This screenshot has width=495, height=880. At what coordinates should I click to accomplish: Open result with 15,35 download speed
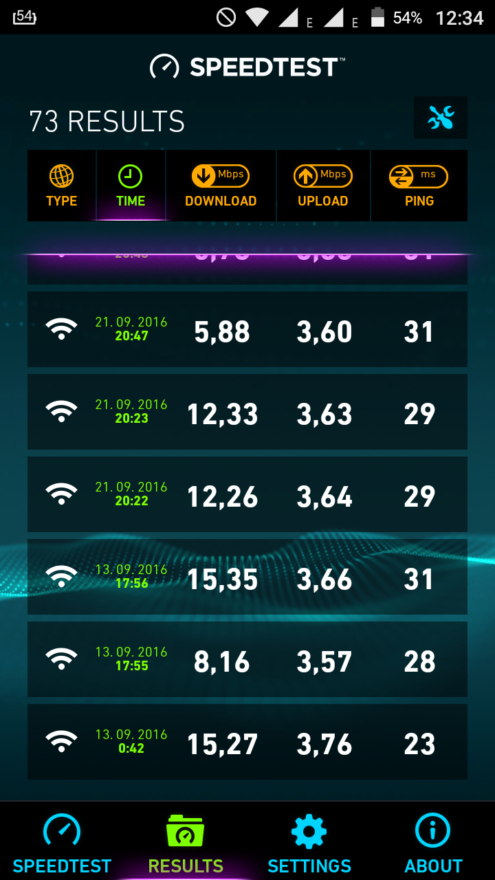pos(247,577)
